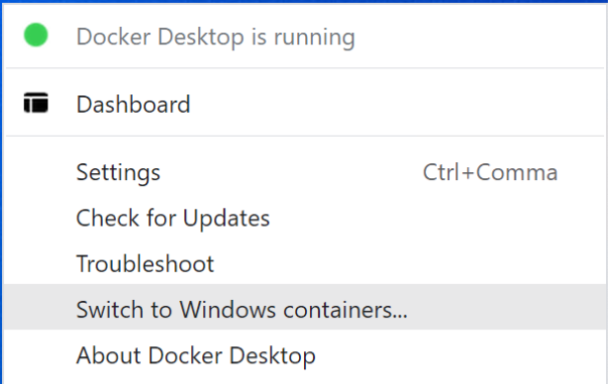
Task: Click the disabled Docker running status row
Action: coord(304,37)
